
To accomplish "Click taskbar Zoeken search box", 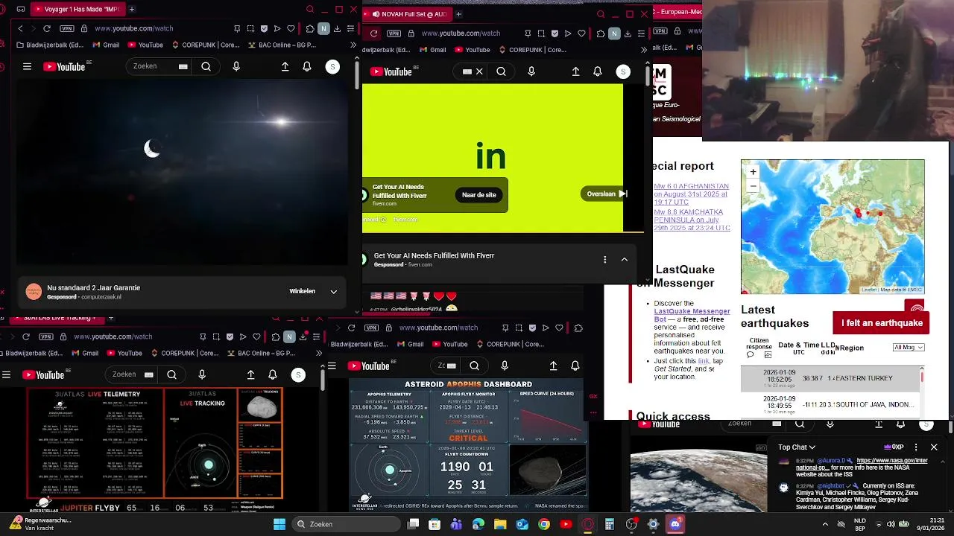I will click(x=345, y=524).
